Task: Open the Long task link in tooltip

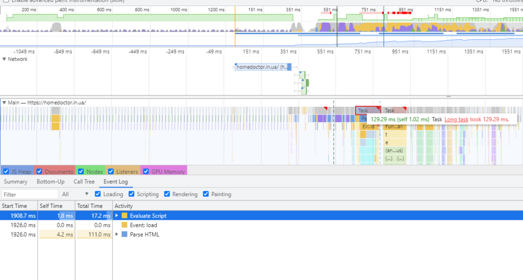Action: click(x=456, y=119)
